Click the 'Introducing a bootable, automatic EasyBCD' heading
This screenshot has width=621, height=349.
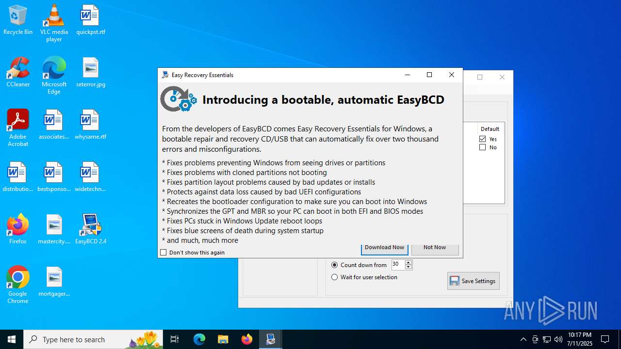click(x=323, y=100)
